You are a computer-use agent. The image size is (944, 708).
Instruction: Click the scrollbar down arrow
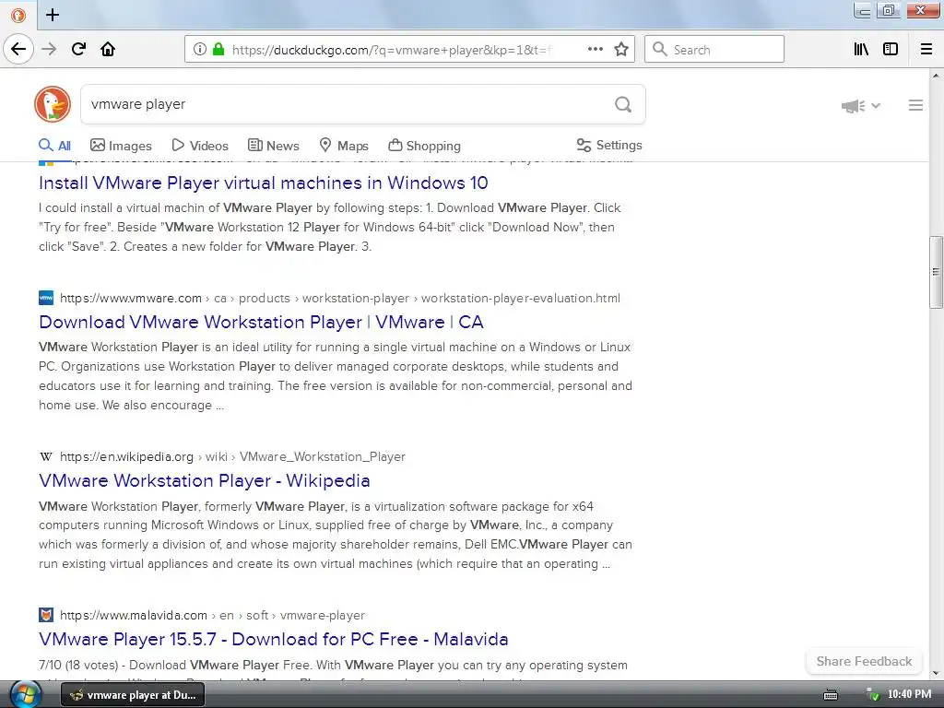936,673
